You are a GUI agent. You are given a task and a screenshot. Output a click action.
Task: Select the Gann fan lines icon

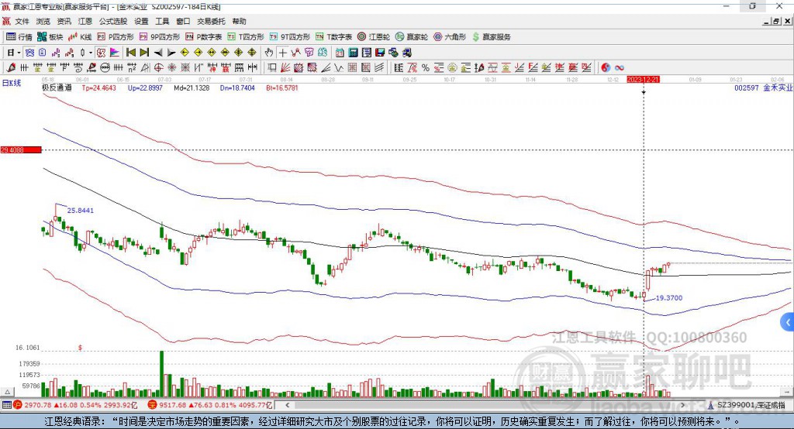coord(284,67)
